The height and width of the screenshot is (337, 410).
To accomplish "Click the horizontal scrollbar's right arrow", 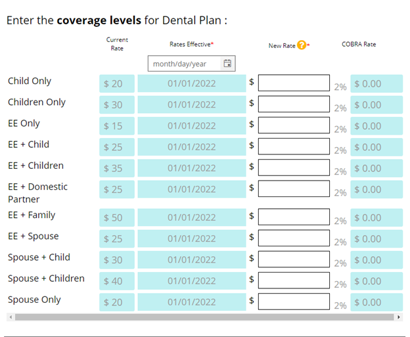I will 399,317.
